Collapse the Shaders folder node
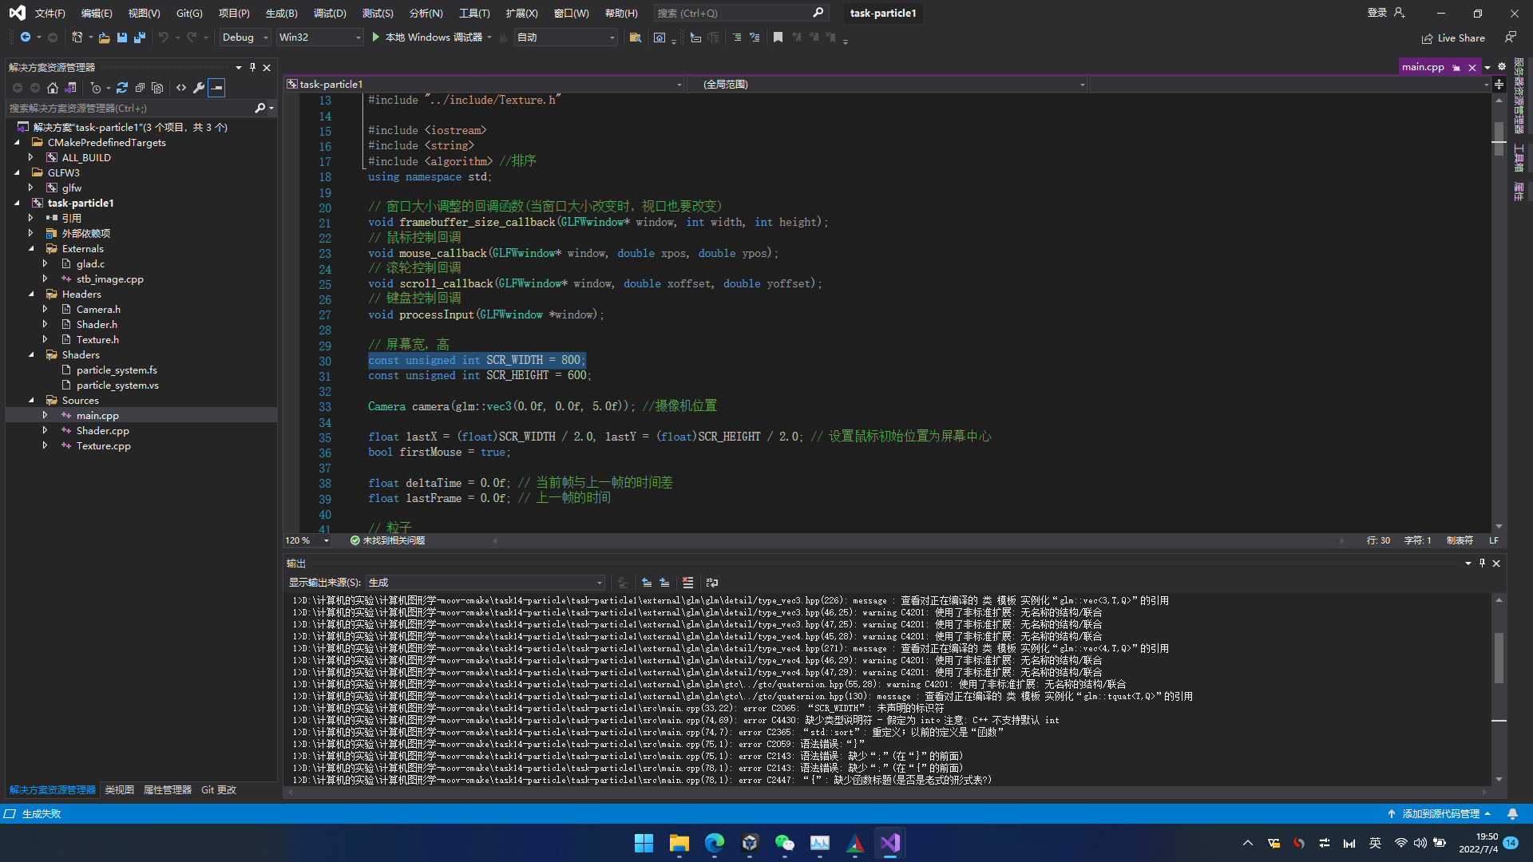 click(x=31, y=355)
